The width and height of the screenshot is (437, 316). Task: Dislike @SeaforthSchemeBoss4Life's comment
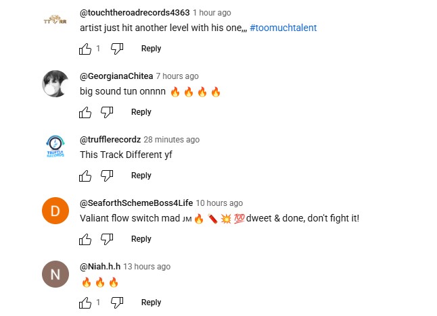(x=107, y=239)
